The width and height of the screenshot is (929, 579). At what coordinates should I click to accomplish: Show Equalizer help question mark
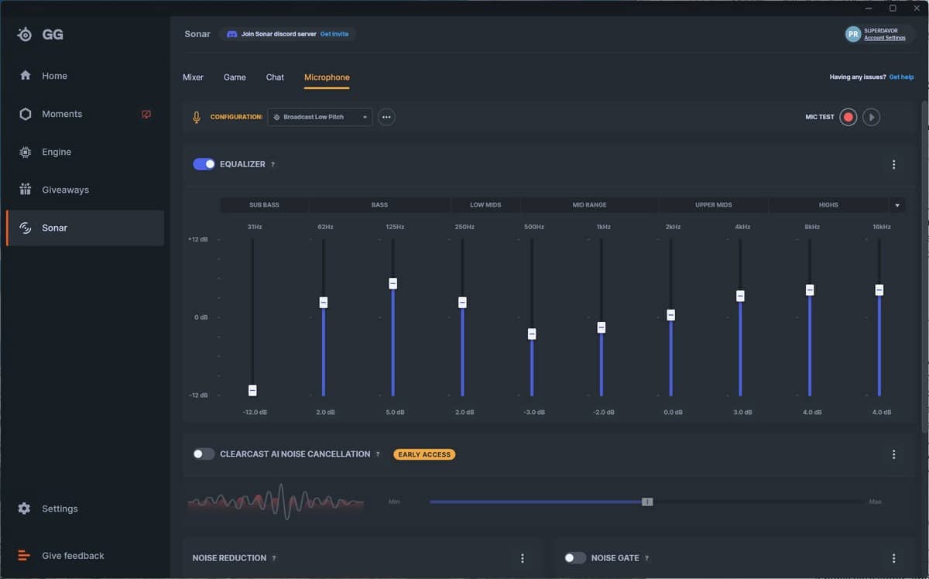(273, 164)
